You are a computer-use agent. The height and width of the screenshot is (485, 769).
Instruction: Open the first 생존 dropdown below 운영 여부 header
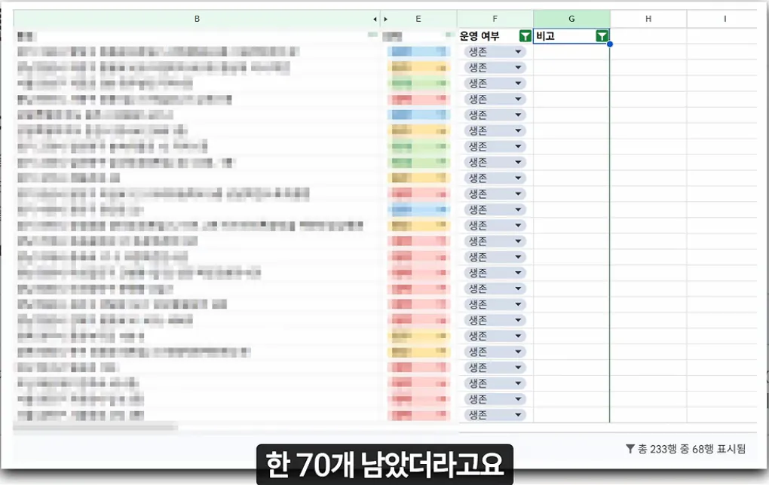[x=495, y=51]
